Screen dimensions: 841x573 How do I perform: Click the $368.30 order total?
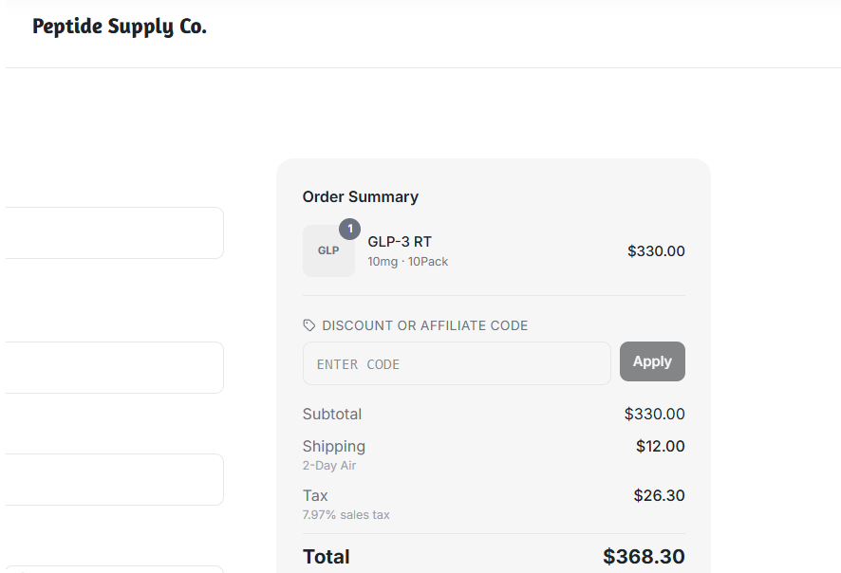pos(644,556)
